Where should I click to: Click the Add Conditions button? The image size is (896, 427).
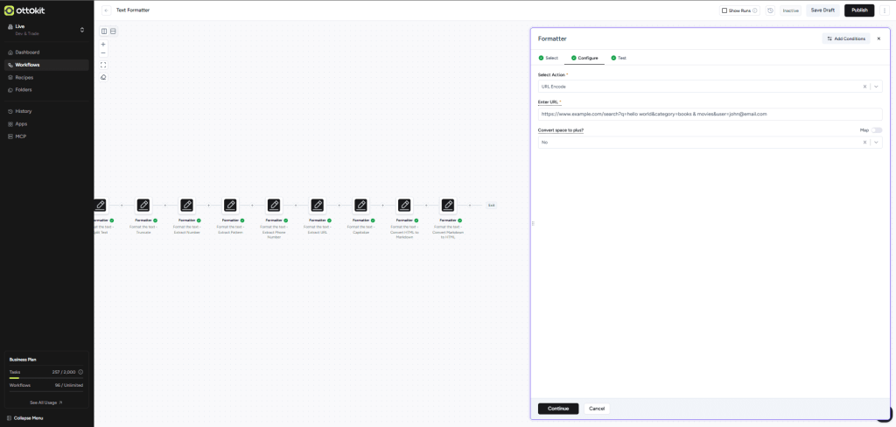click(x=846, y=38)
